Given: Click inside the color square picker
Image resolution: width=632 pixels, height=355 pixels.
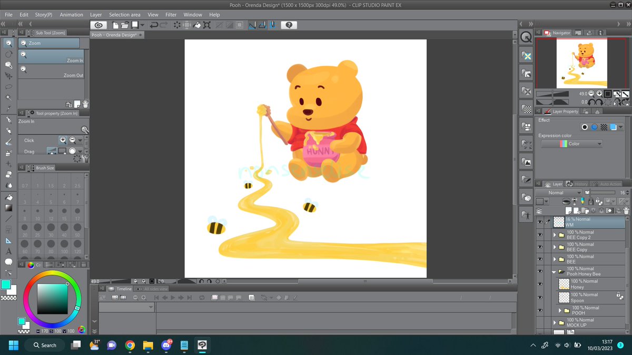Looking at the screenshot, I should pos(52,298).
